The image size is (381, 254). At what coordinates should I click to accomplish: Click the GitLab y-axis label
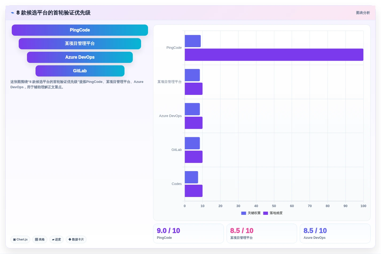pyautogui.click(x=176, y=150)
